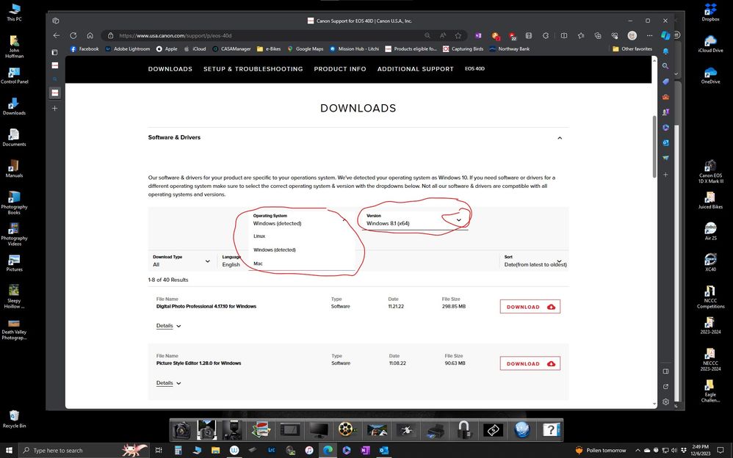Screen dimensions: 733x458
Task: Click the browser Refresh icon
Action: coord(73,35)
